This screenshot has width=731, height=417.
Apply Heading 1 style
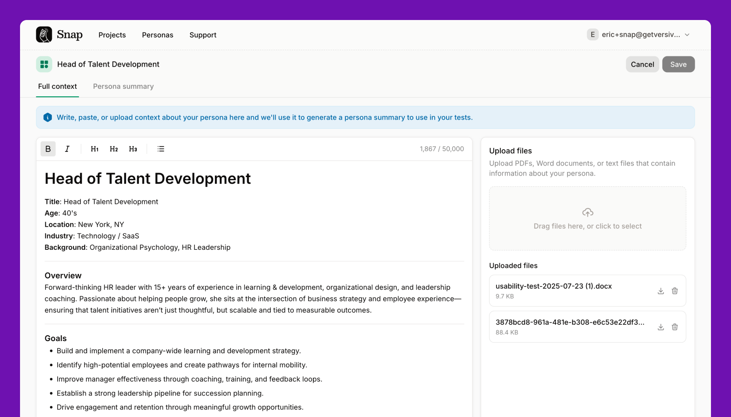(95, 149)
